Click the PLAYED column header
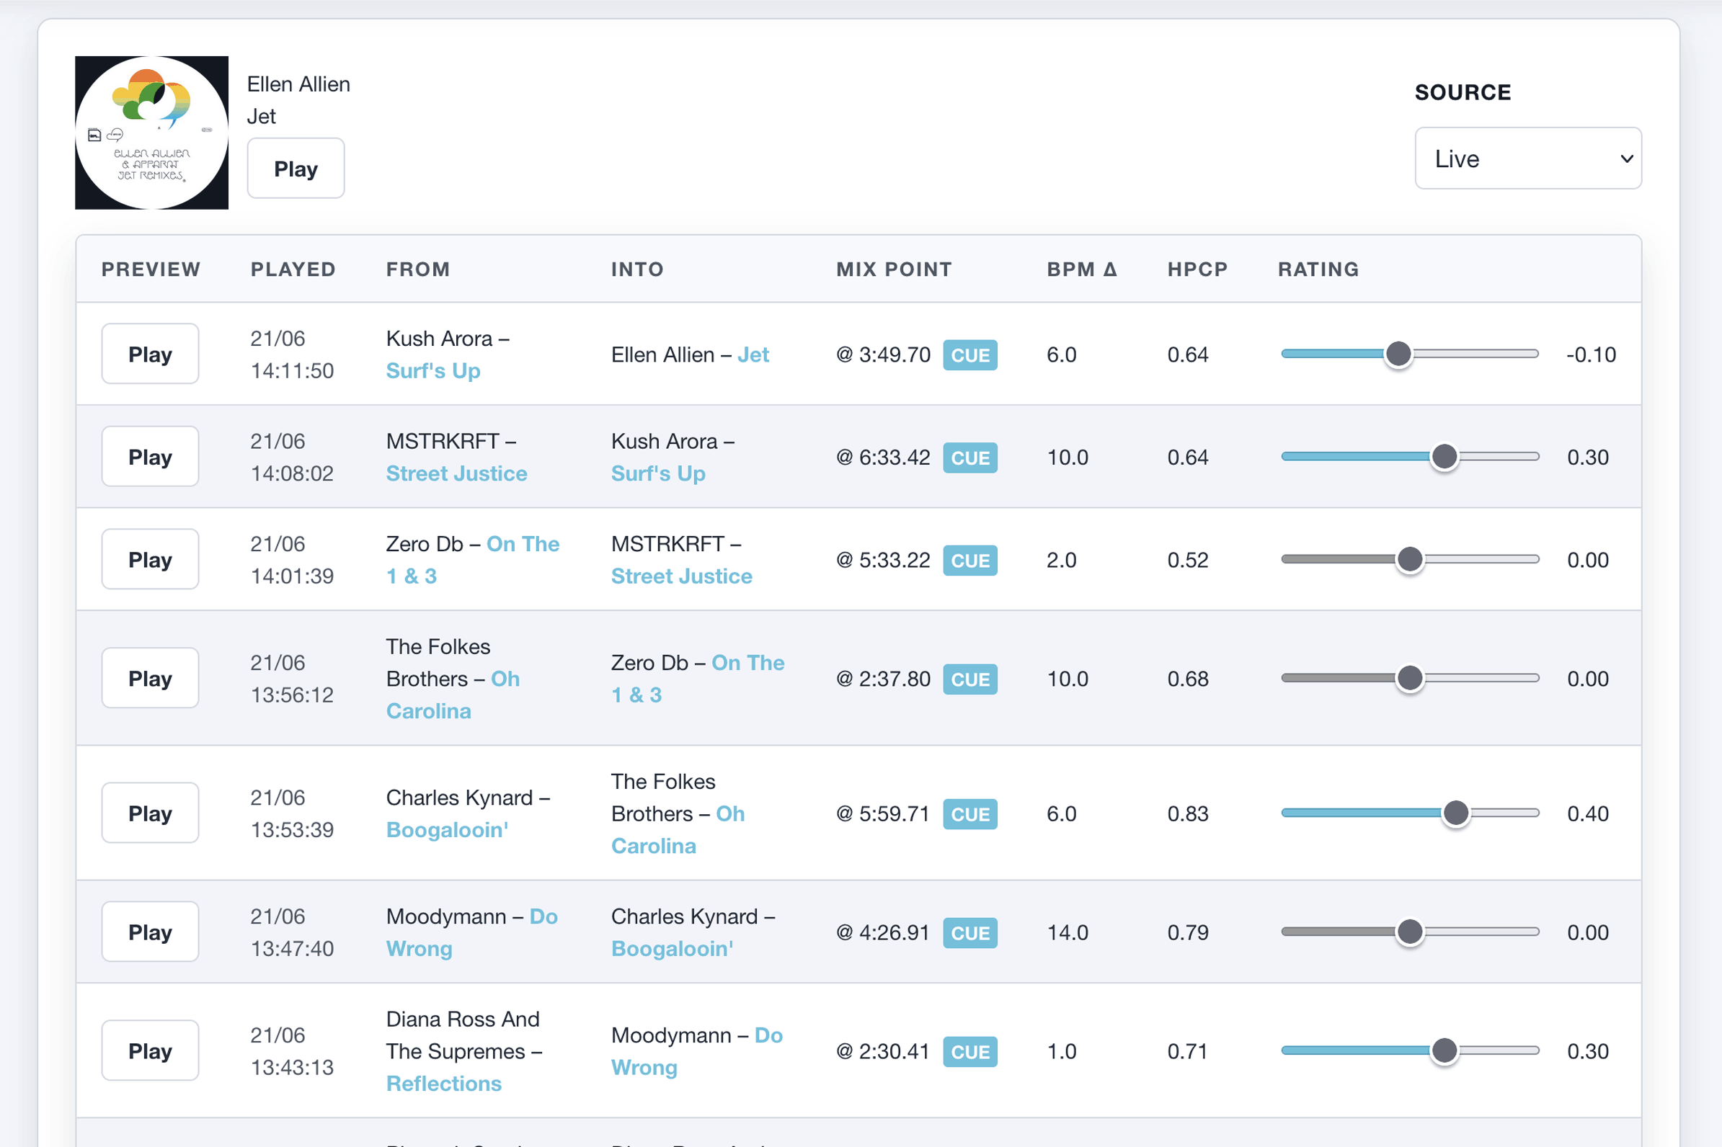The width and height of the screenshot is (1722, 1147). [293, 269]
